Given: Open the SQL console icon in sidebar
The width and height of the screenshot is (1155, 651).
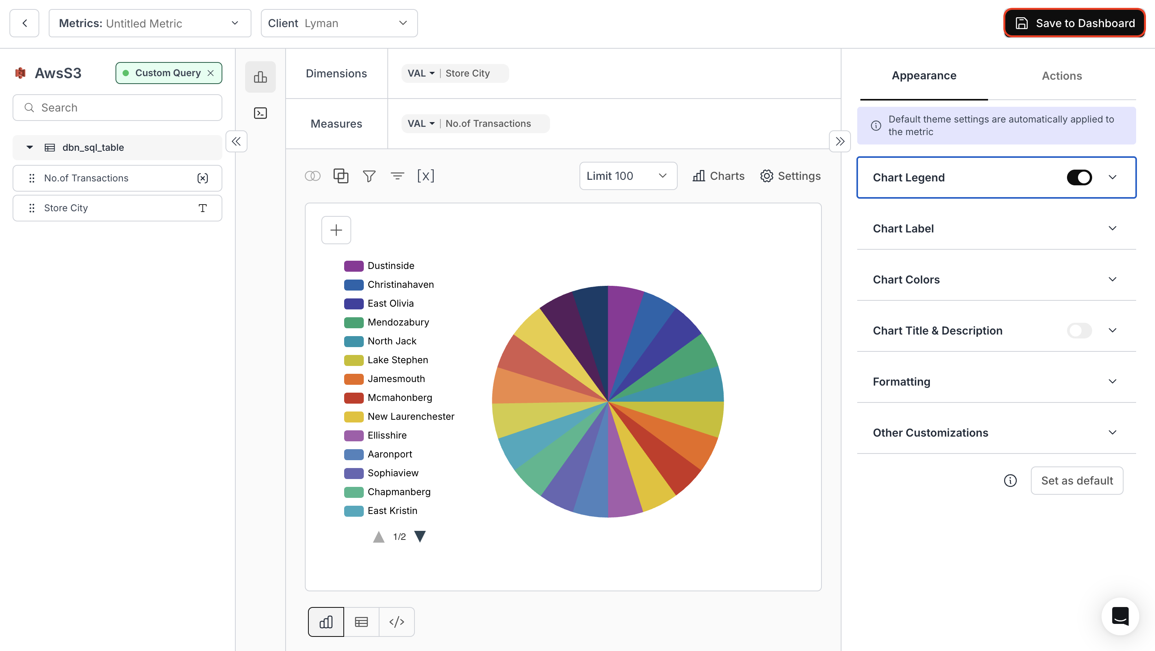Looking at the screenshot, I should [x=260, y=113].
